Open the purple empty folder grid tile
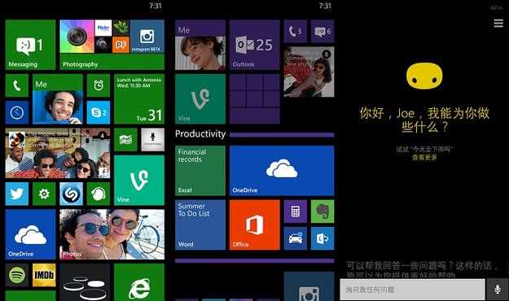The image size is (509, 301). tap(254, 99)
